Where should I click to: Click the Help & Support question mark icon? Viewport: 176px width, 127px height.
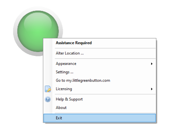48,99
